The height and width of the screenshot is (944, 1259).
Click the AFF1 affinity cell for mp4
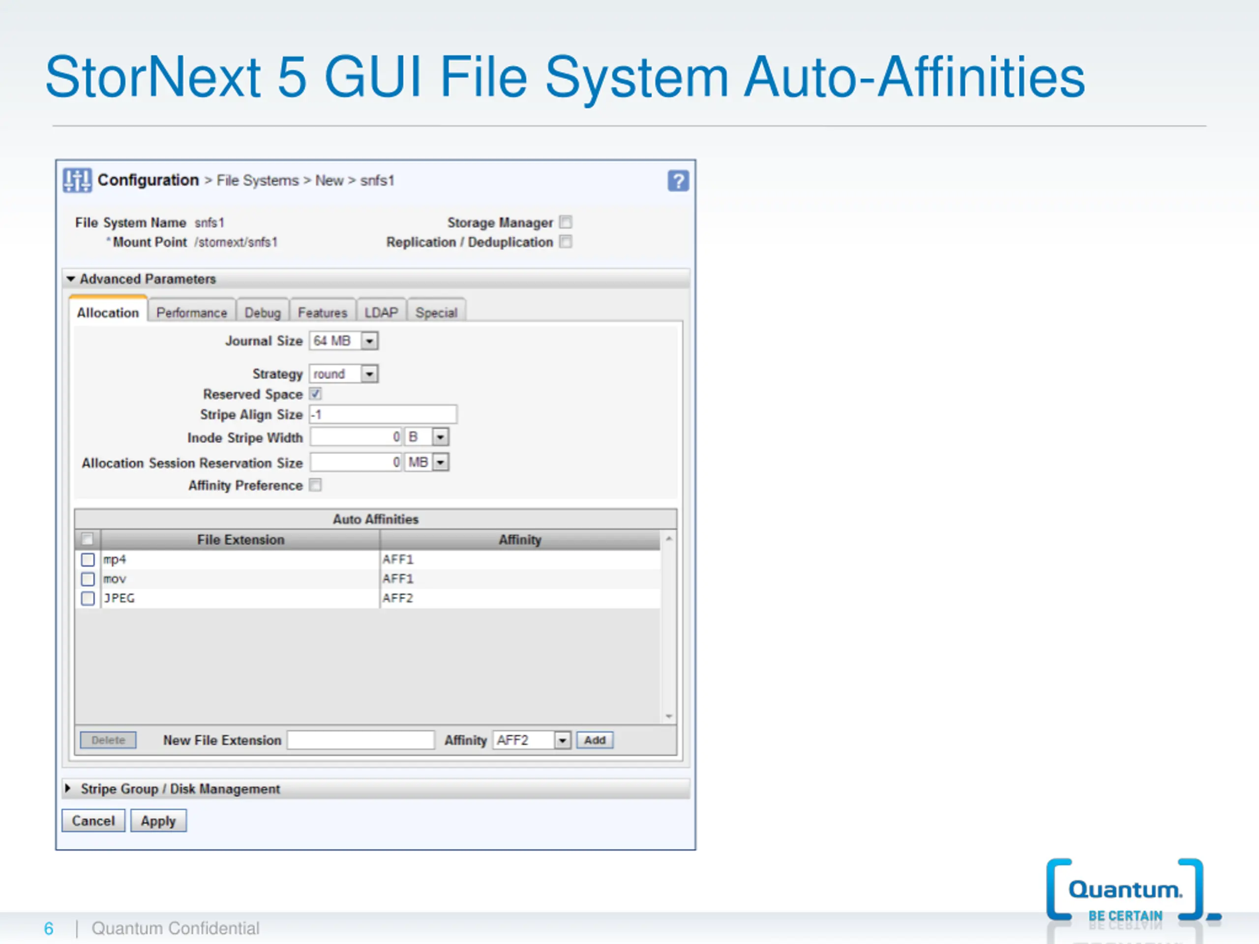click(x=520, y=560)
